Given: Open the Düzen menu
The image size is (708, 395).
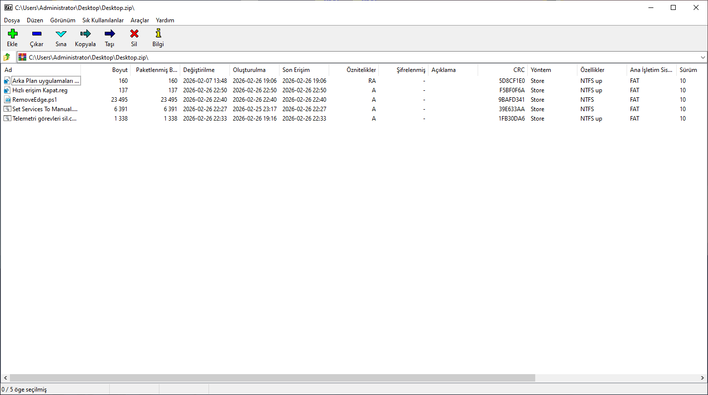Looking at the screenshot, I should [35, 20].
